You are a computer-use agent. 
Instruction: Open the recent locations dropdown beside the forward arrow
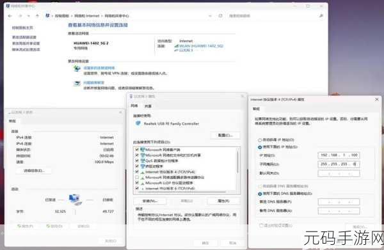(x=29, y=16)
